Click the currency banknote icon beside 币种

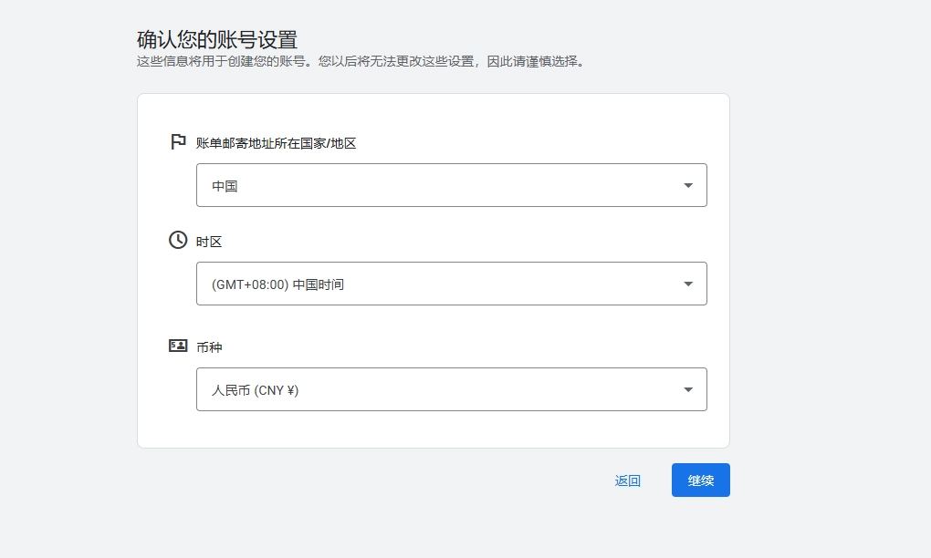click(178, 346)
